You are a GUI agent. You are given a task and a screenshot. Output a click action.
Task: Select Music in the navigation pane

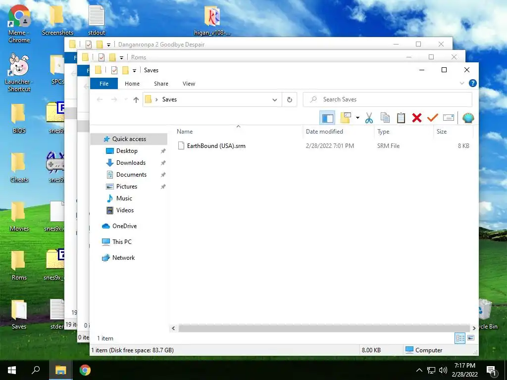(124, 198)
